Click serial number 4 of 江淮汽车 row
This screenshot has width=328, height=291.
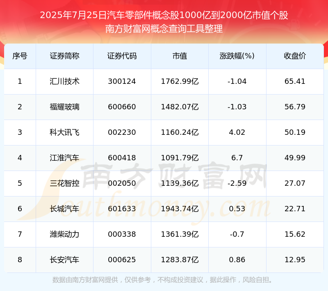point(20,158)
